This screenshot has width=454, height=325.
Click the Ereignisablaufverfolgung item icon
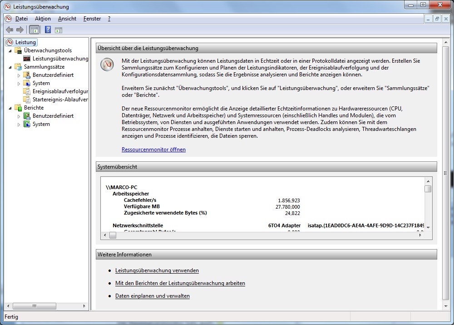tap(27, 91)
